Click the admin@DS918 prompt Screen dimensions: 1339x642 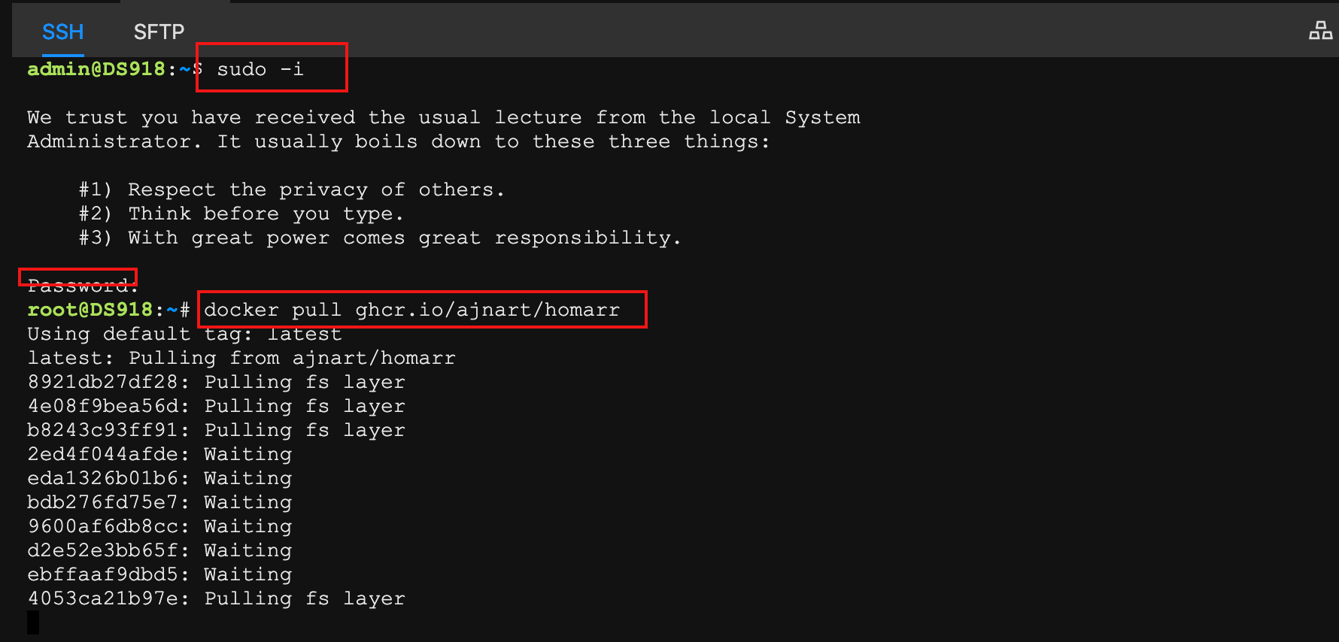pyautogui.click(x=96, y=69)
